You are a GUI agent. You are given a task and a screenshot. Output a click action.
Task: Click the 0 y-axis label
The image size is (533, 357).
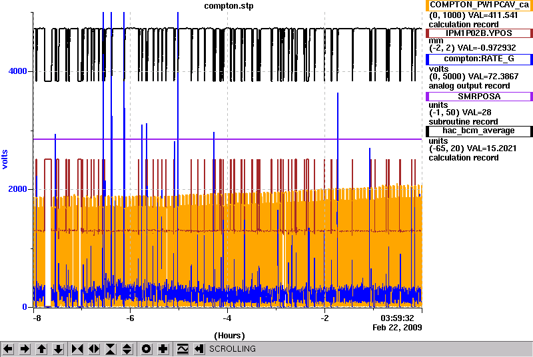point(25,307)
